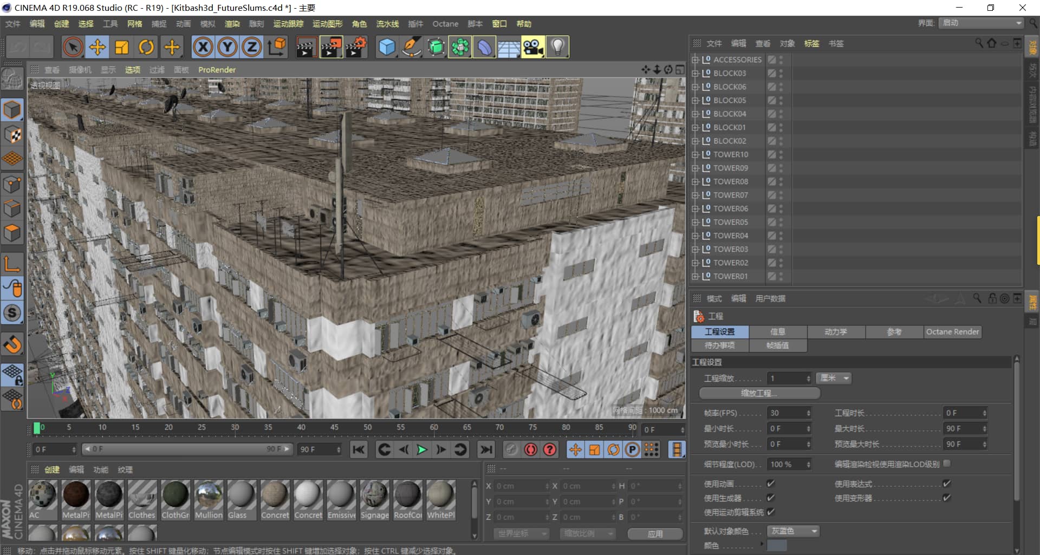Screen dimensions: 1040x555
Task: Expand the TOWER01 object
Action: [695, 276]
